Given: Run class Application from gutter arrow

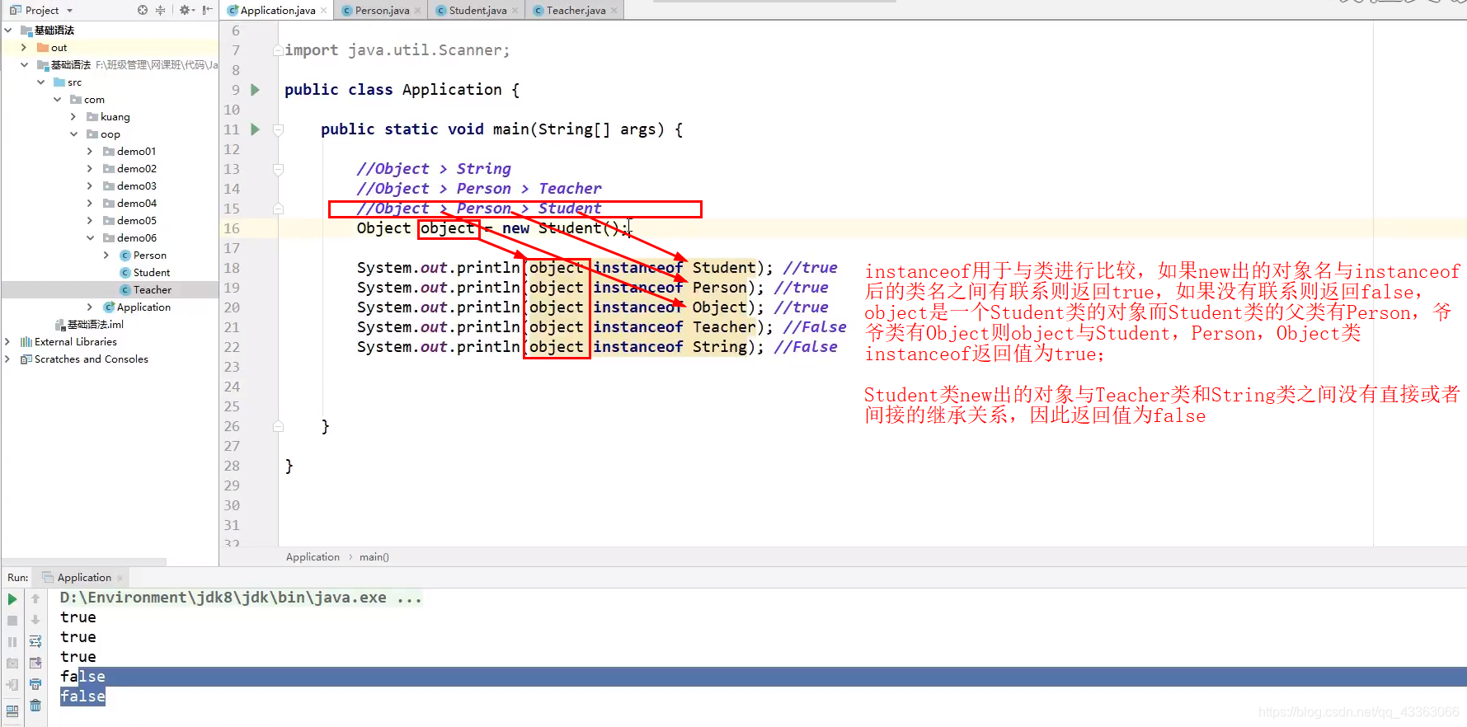Looking at the screenshot, I should click(256, 90).
